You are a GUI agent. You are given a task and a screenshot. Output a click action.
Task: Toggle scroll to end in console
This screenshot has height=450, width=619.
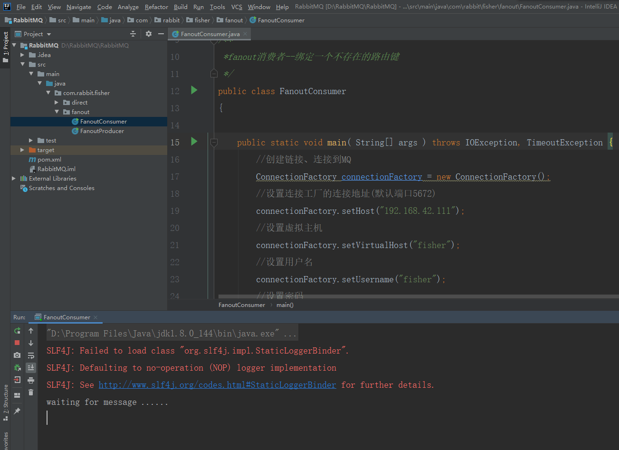(31, 367)
